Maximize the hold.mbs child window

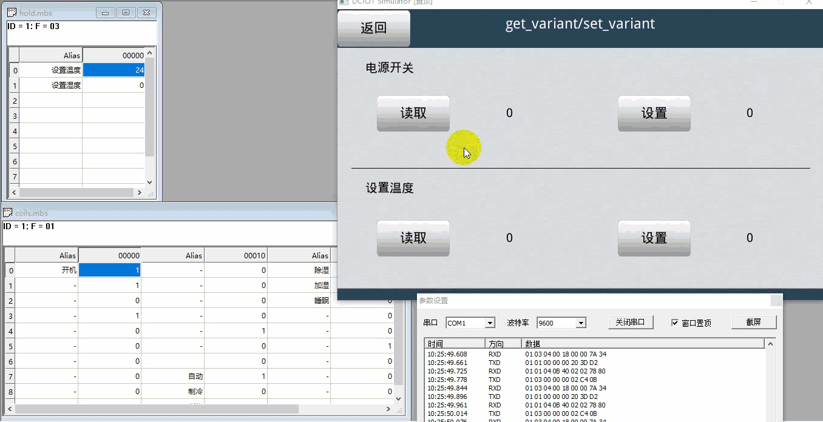tap(126, 12)
